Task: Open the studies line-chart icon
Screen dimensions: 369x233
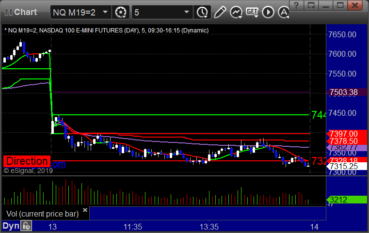Action: pos(236,12)
